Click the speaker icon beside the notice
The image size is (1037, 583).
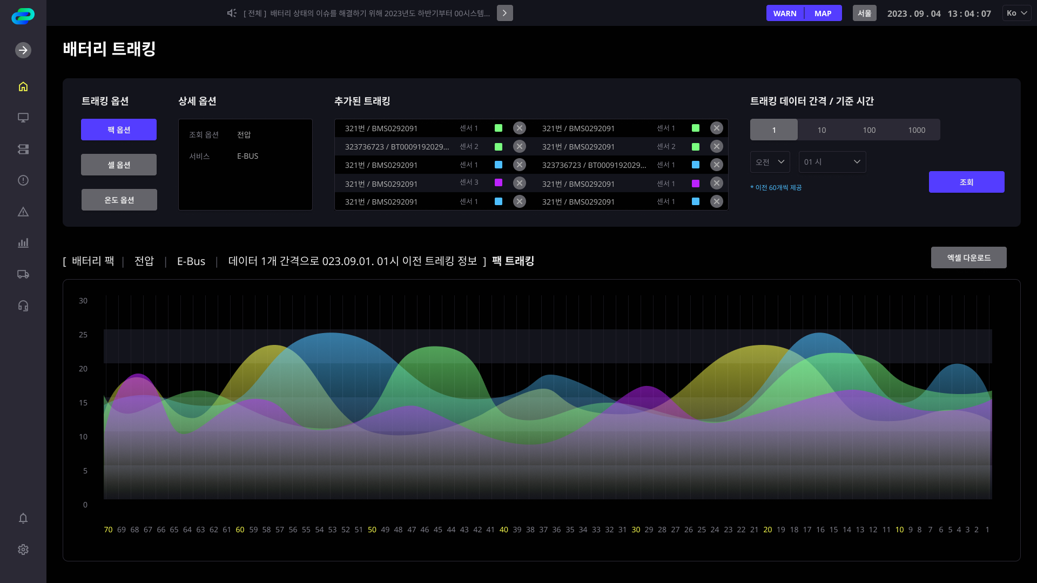click(x=232, y=13)
